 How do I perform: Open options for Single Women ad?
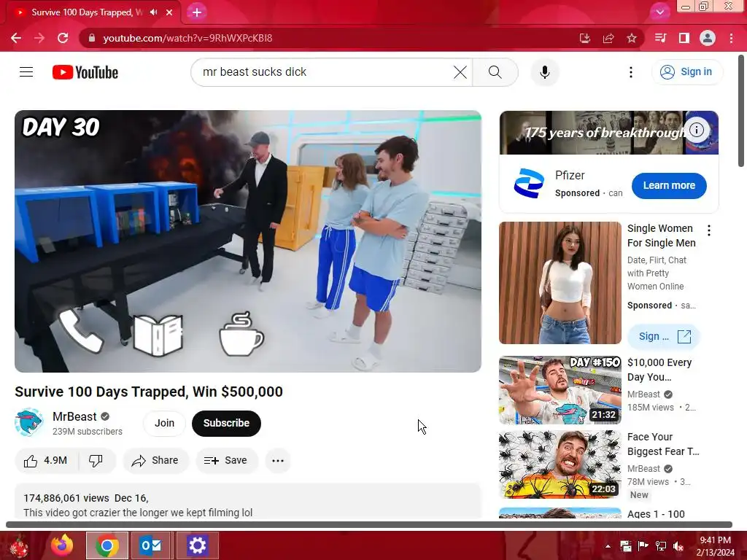709,230
